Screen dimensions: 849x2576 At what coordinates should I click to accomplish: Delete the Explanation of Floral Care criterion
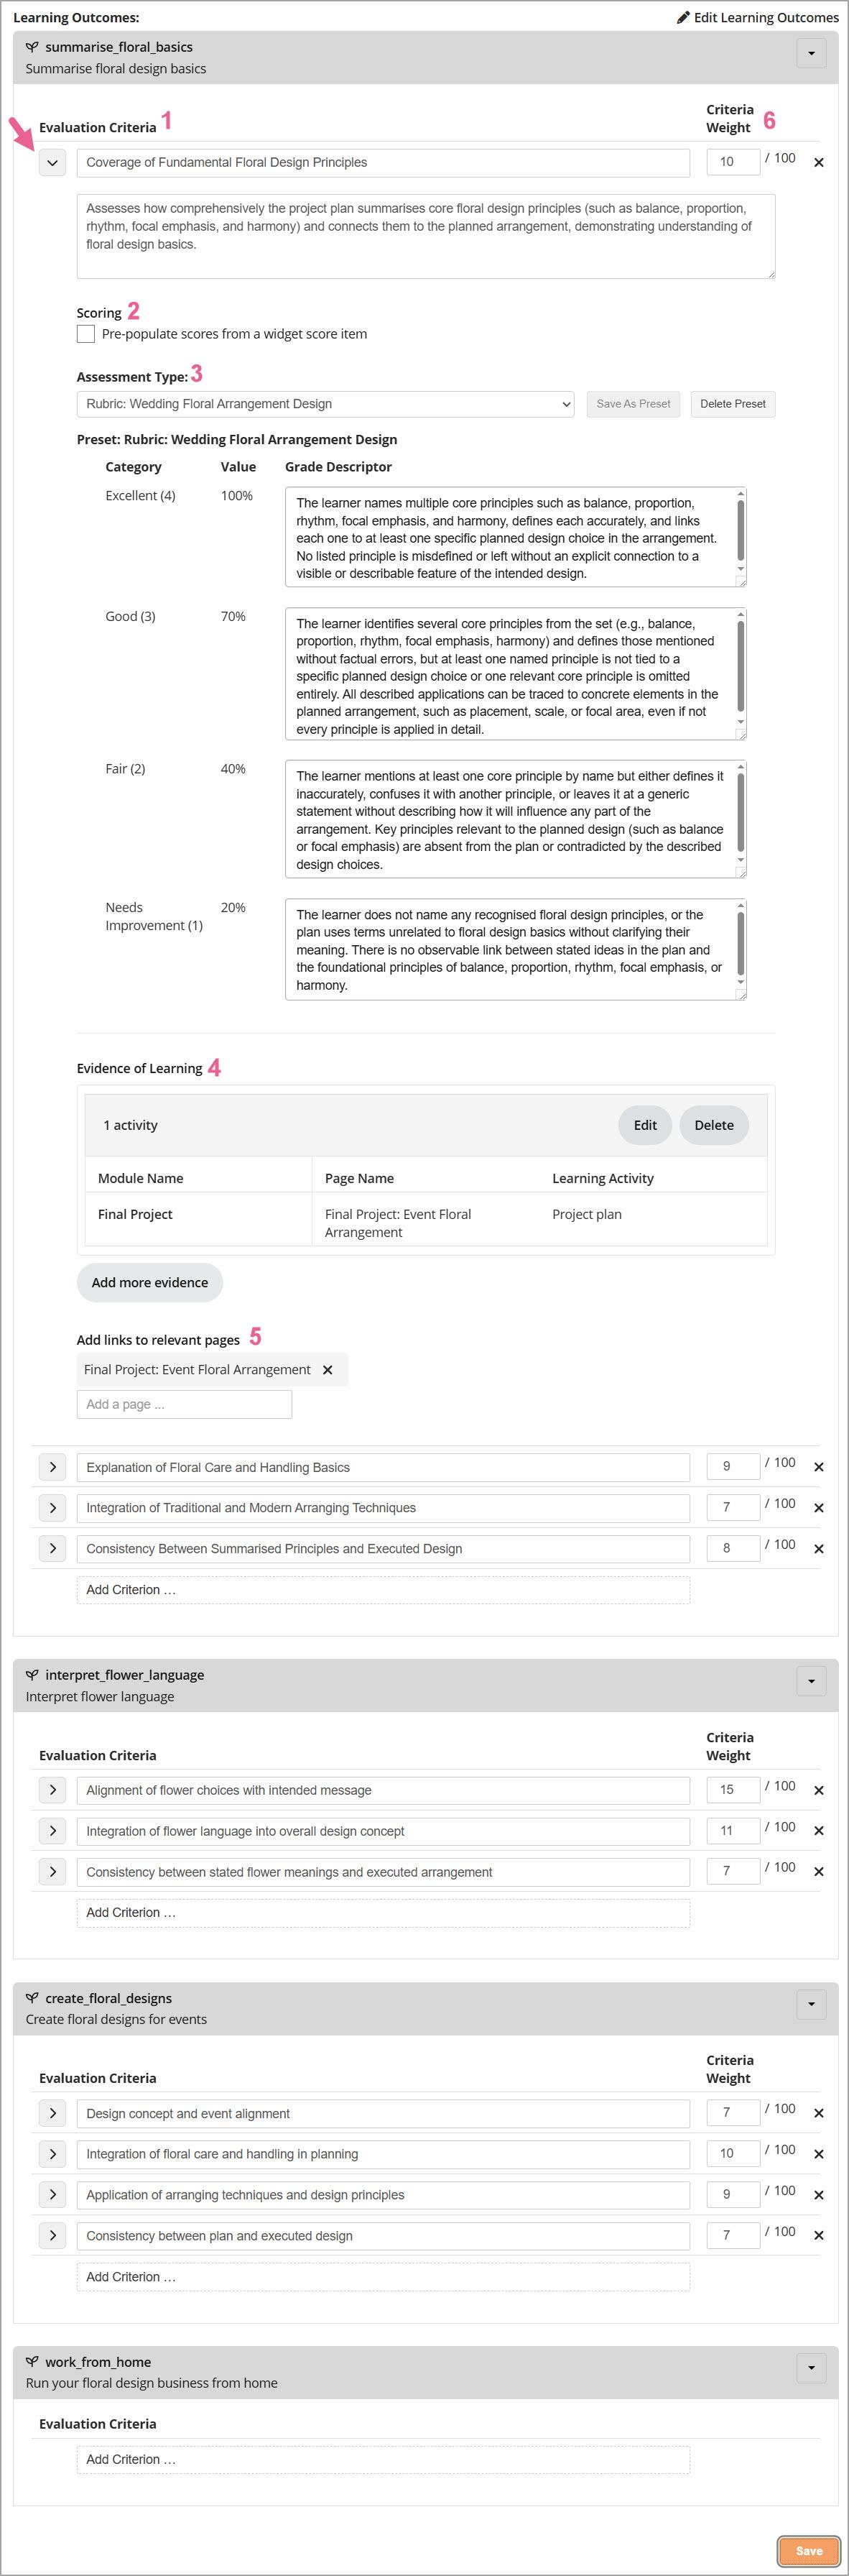[x=819, y=1467]
